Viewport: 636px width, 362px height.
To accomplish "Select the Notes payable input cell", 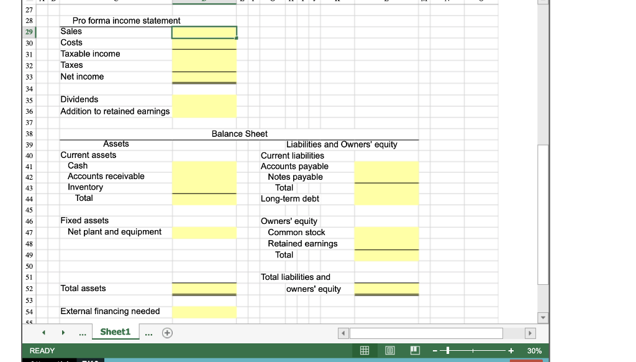I will 386,177.
